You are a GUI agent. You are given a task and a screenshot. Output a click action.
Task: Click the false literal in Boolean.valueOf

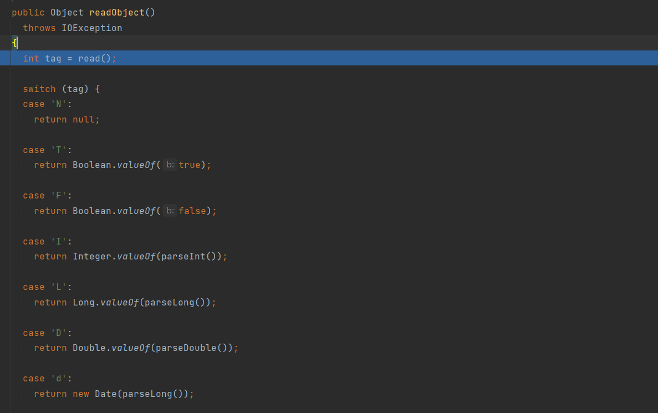pyautogui.click(x=192, y=211)
